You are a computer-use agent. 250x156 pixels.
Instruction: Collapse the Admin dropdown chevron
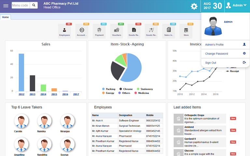[245, 5]
